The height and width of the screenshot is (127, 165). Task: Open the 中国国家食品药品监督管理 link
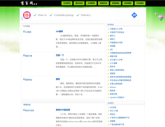click(x=121, y=53)
